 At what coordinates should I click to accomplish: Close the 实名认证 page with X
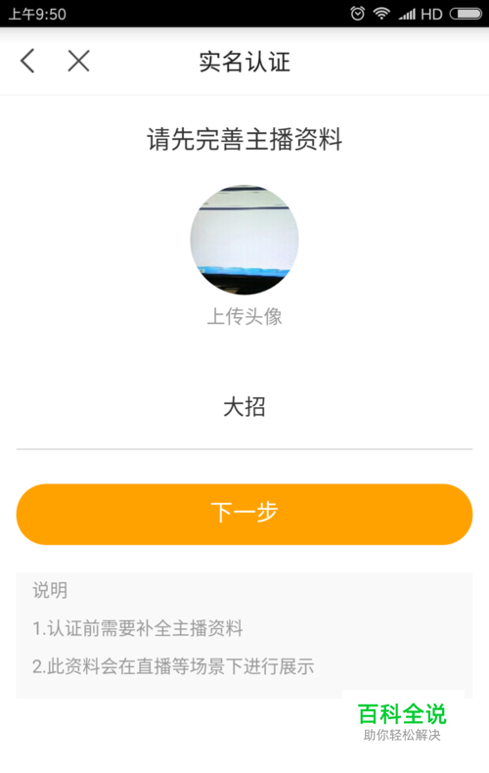point(79,61)
